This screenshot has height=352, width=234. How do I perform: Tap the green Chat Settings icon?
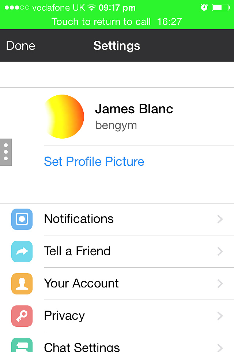pos(22,345)
